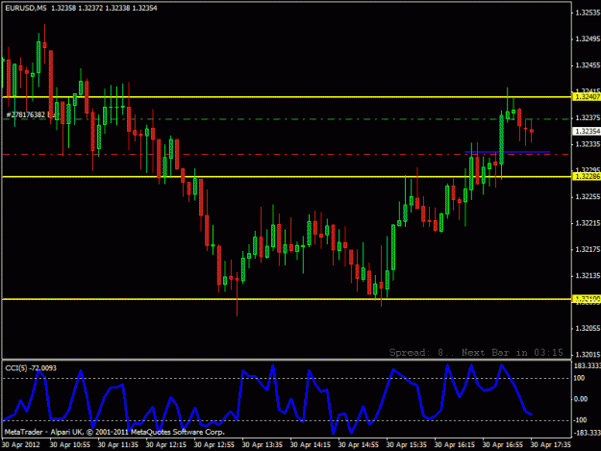
Task: Click the 183.333 CCI scale value
Action: [x=588, y=366]
